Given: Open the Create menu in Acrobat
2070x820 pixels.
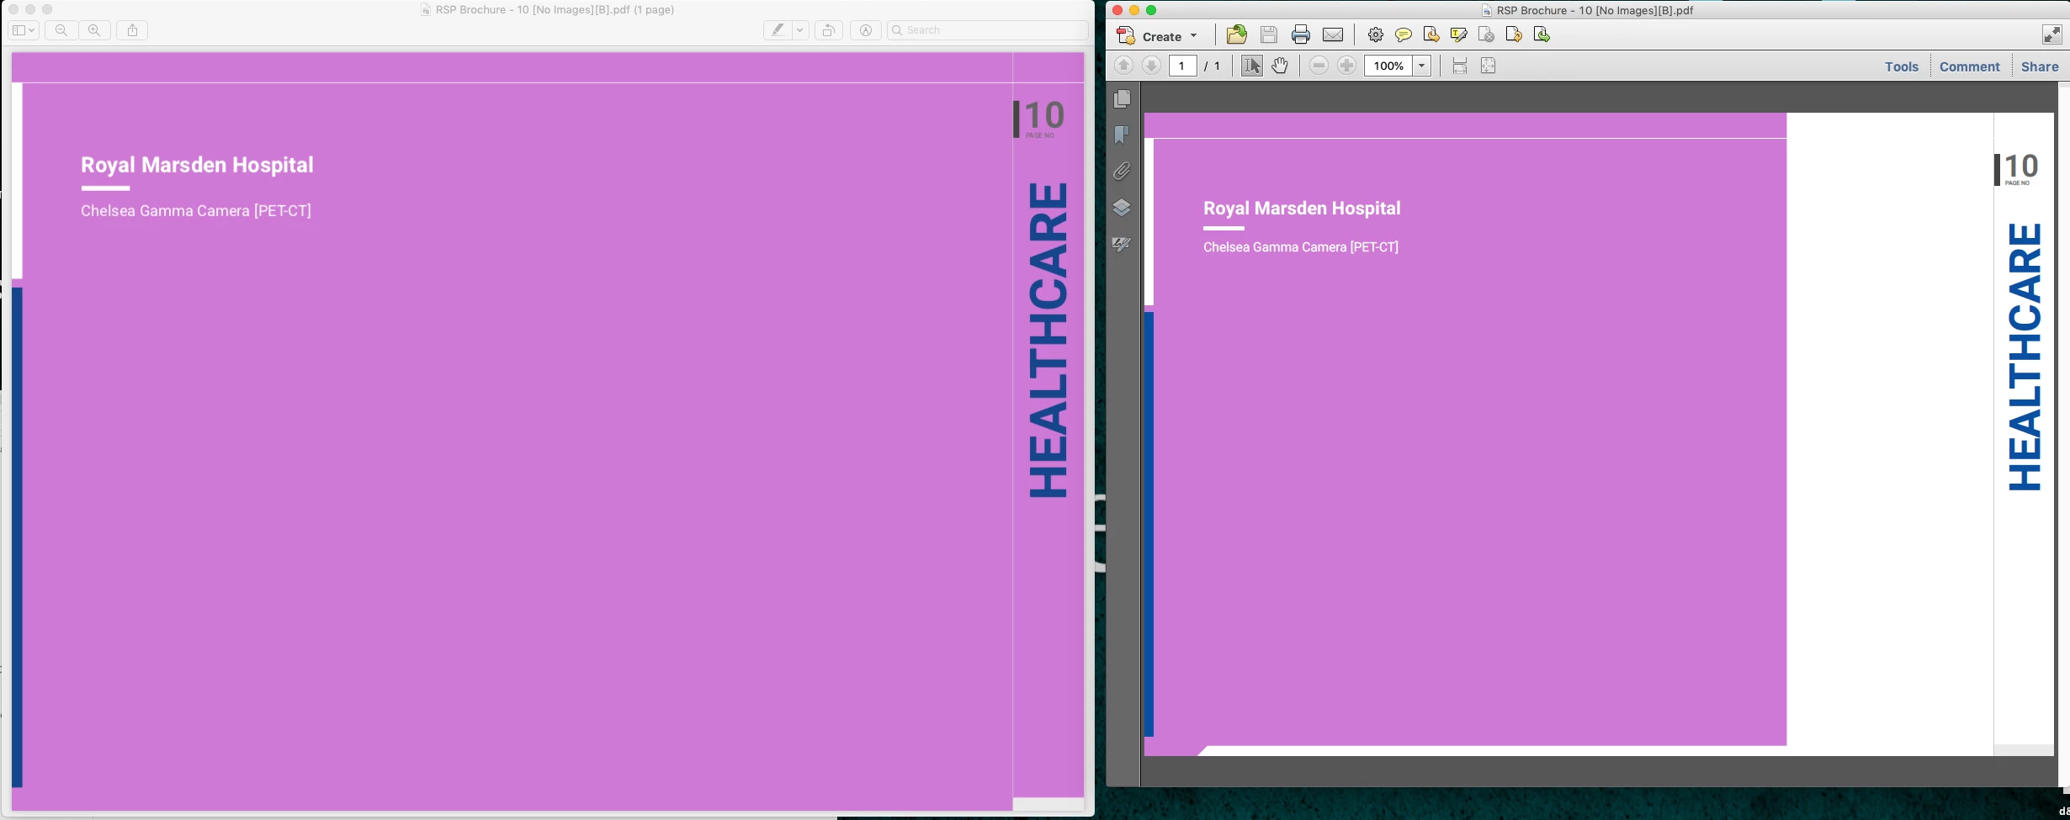Looking at the screenshot, I should (x=1157, y=36).
